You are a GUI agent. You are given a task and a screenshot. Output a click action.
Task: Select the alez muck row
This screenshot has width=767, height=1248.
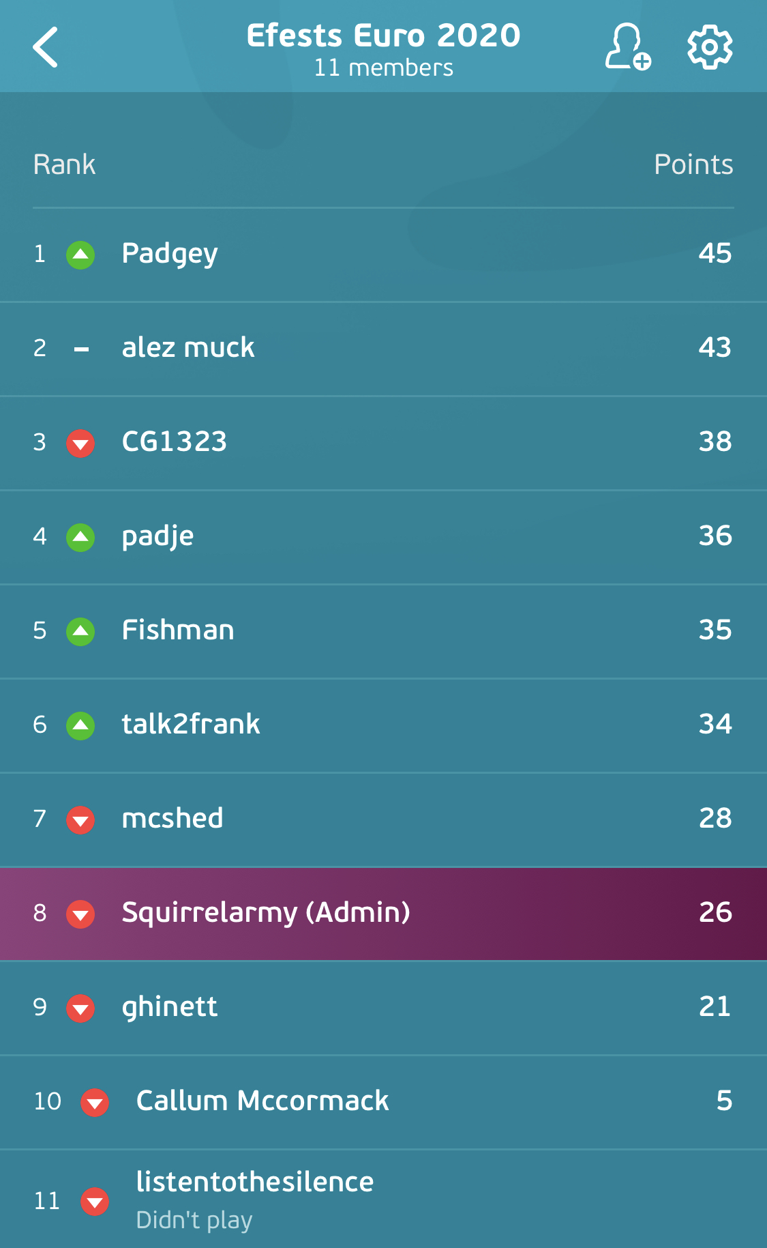383,349
